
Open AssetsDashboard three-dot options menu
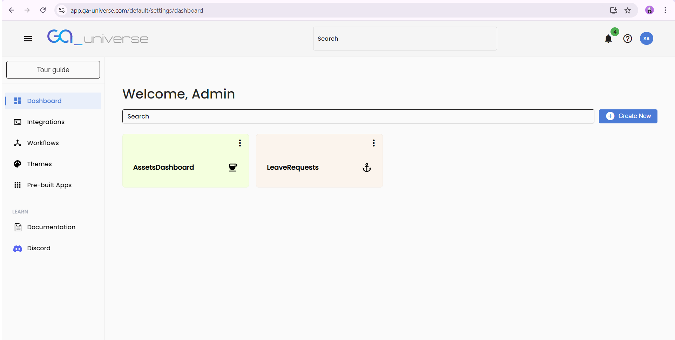tap(240, 143)
